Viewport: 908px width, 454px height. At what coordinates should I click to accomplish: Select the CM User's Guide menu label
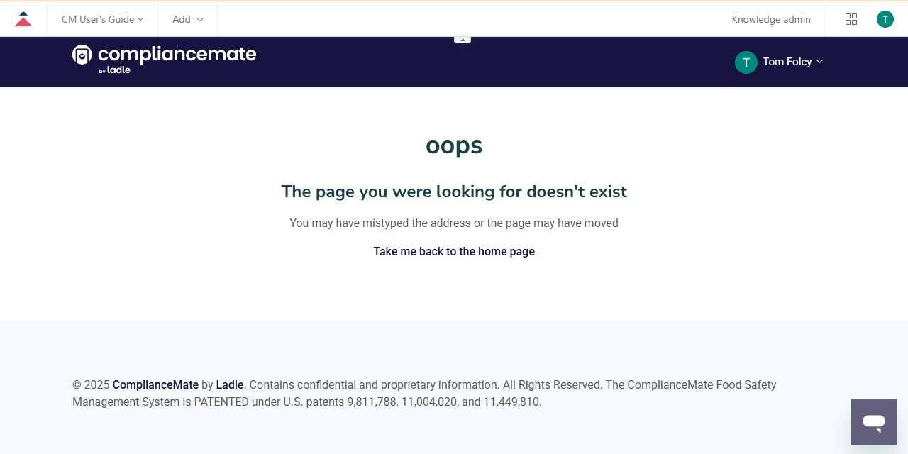tap(96, 19)
